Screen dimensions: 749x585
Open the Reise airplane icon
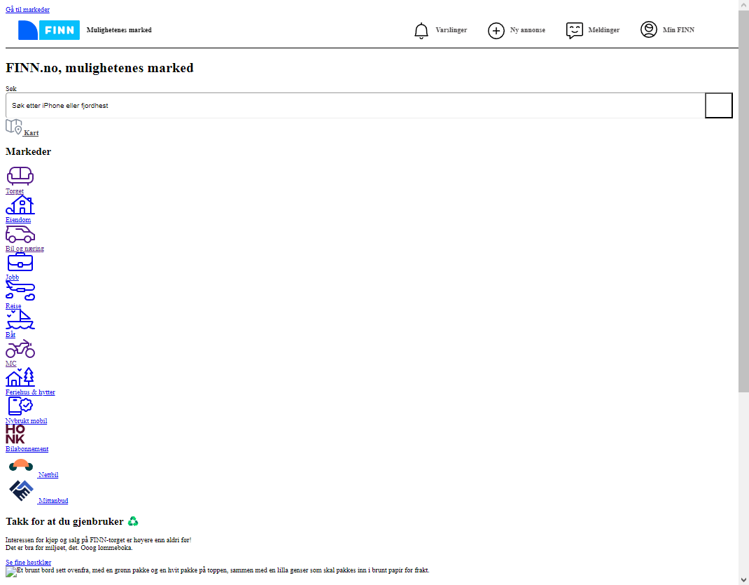[20, 291]
